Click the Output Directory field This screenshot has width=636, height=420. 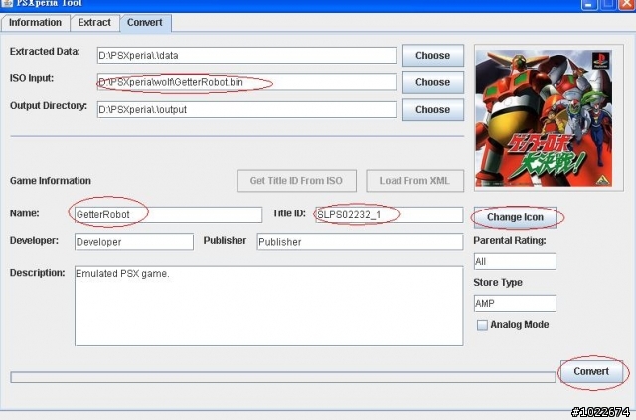[x=246, y=109]
